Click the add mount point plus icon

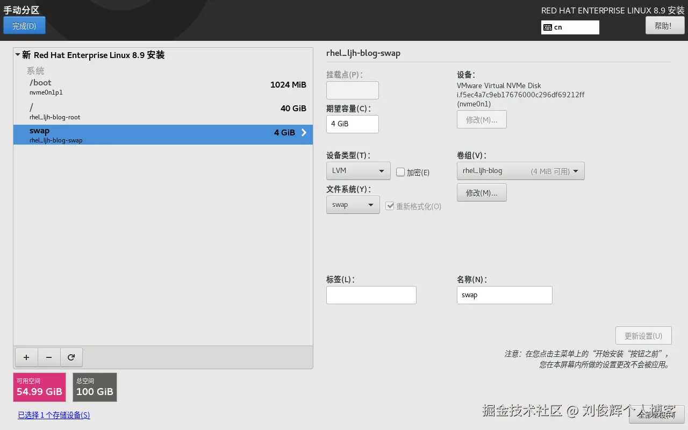click(26, 357)
